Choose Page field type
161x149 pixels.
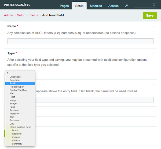(x=20, y=107)
